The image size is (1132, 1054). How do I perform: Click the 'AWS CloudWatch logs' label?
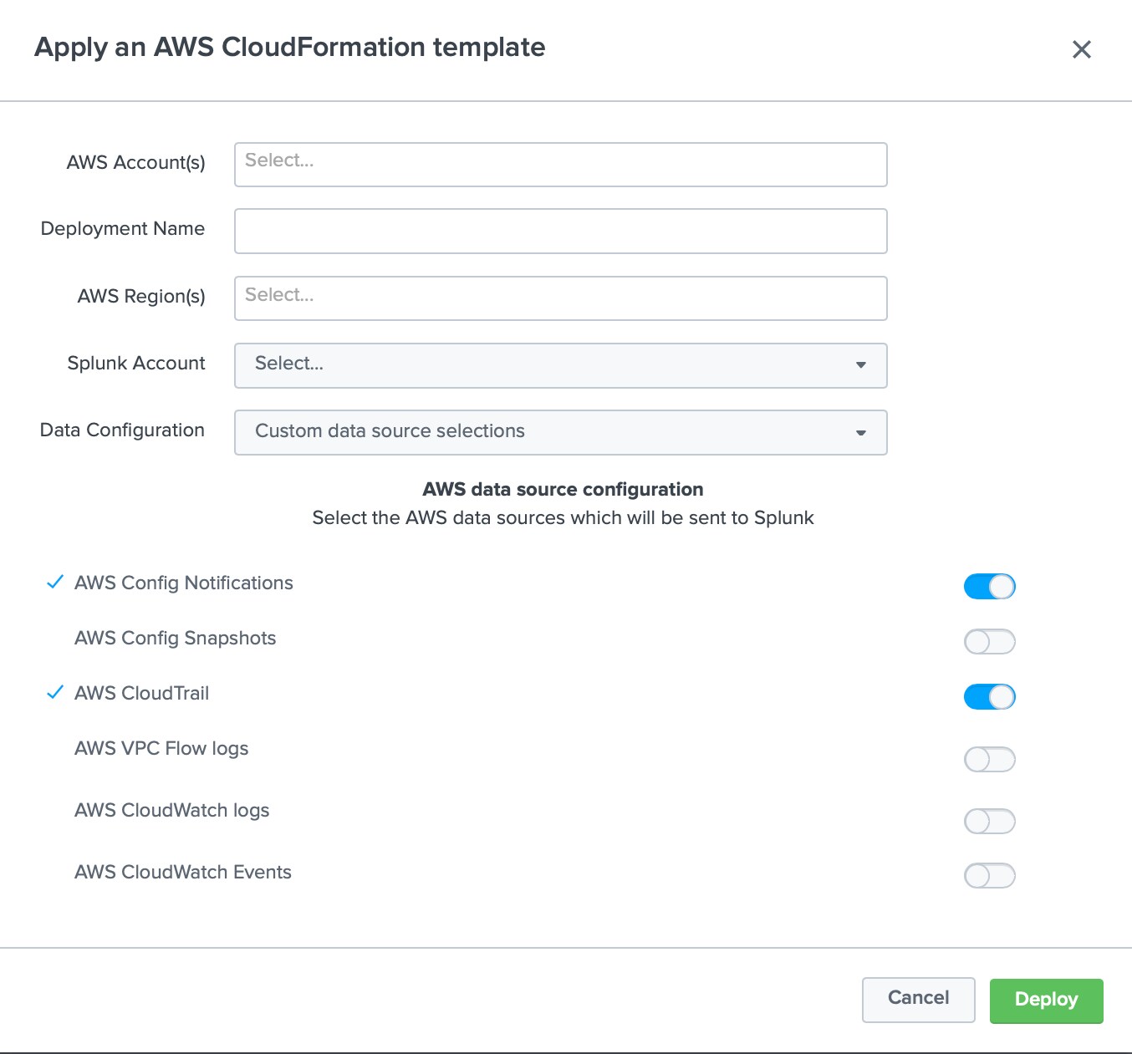(x=171, y=811)
